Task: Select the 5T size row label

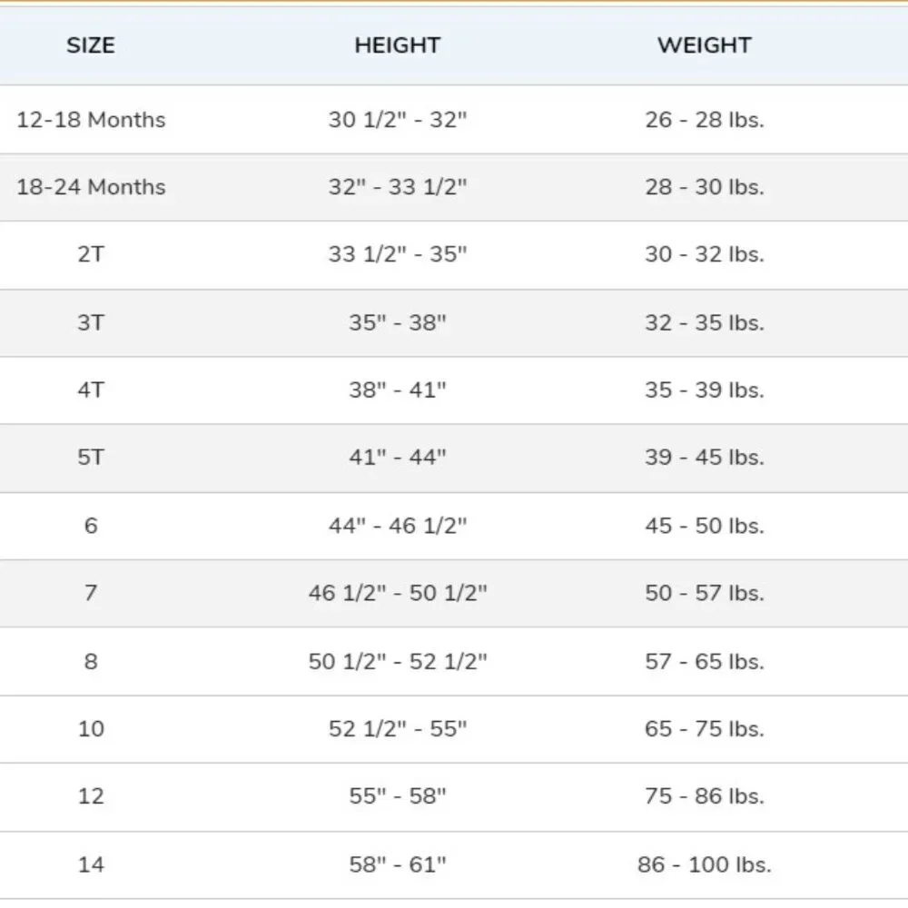Action: pos(91,458)
